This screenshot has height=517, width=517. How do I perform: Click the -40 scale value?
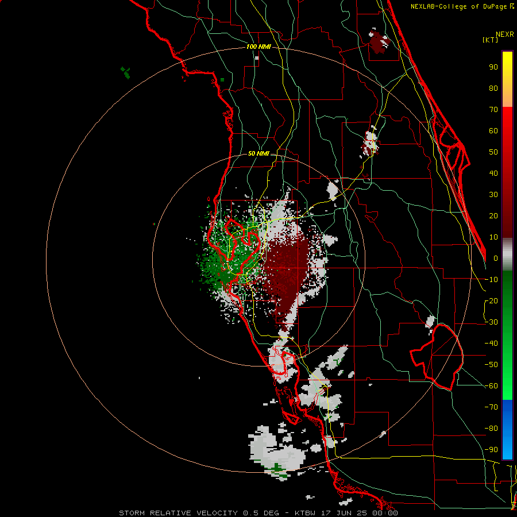coord(492,344)
